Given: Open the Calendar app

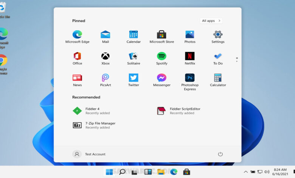Looking at the screenshot, I should coord(134,37).
